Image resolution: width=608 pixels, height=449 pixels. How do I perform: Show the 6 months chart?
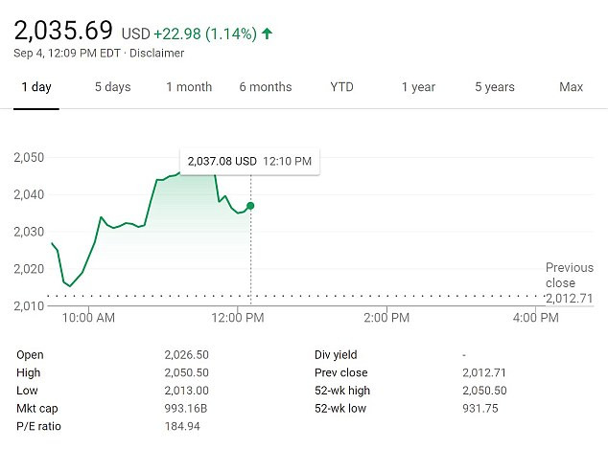pyautogui.click(x=266, y=87)
